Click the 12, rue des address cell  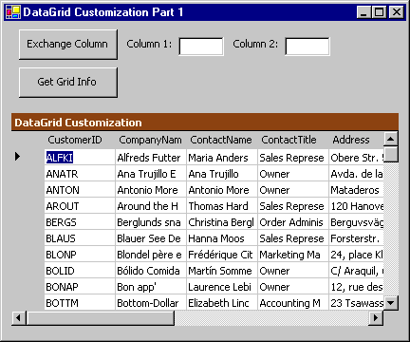356,286
